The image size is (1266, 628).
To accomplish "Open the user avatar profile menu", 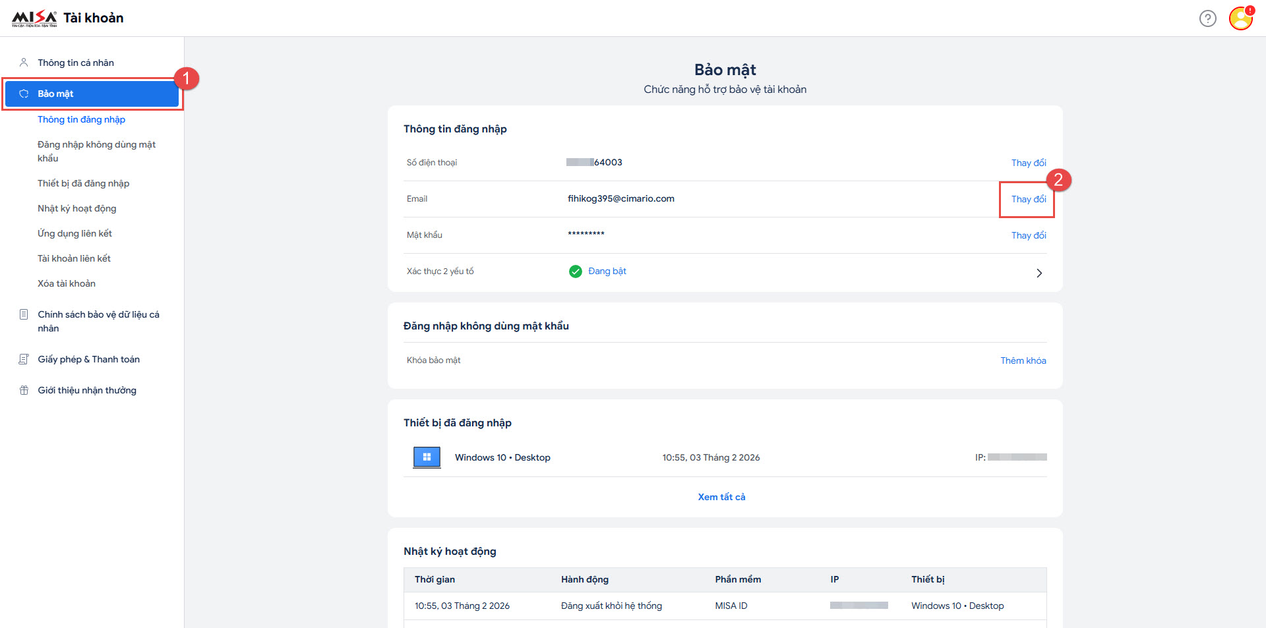I will (x=1240, y=18).
